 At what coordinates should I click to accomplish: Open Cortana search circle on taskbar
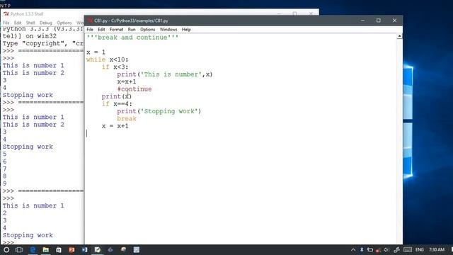pyautogui.click(x=6, y=249)
